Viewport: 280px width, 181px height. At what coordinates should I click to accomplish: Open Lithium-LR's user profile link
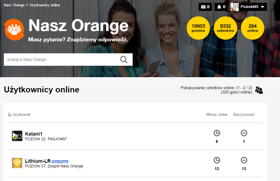[38, 161]
